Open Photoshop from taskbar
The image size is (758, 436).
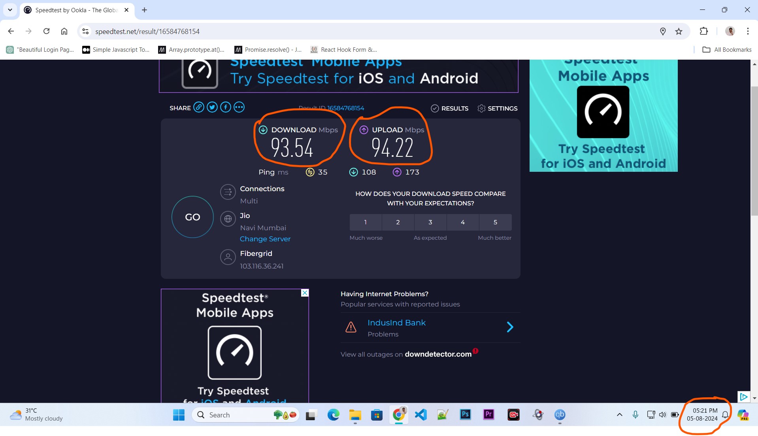[466, 414]
